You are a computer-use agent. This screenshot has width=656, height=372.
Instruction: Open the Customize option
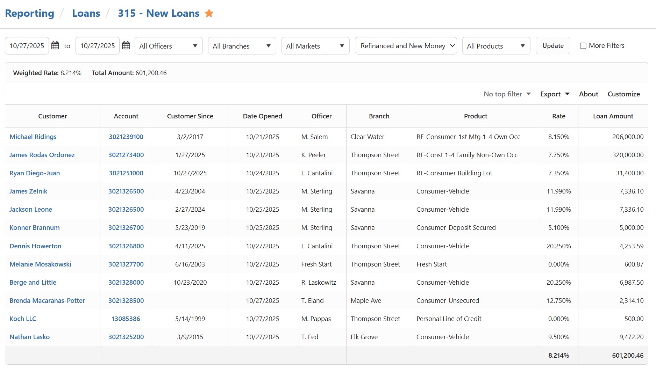[623, 94]
